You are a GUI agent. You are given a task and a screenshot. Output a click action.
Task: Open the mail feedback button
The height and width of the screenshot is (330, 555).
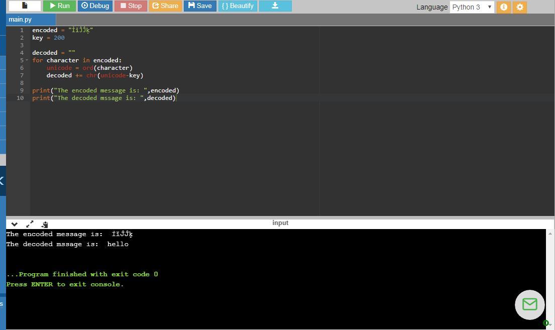(529, 304)
